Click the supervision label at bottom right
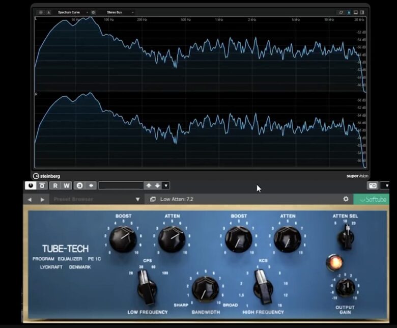 click(357, 176)
